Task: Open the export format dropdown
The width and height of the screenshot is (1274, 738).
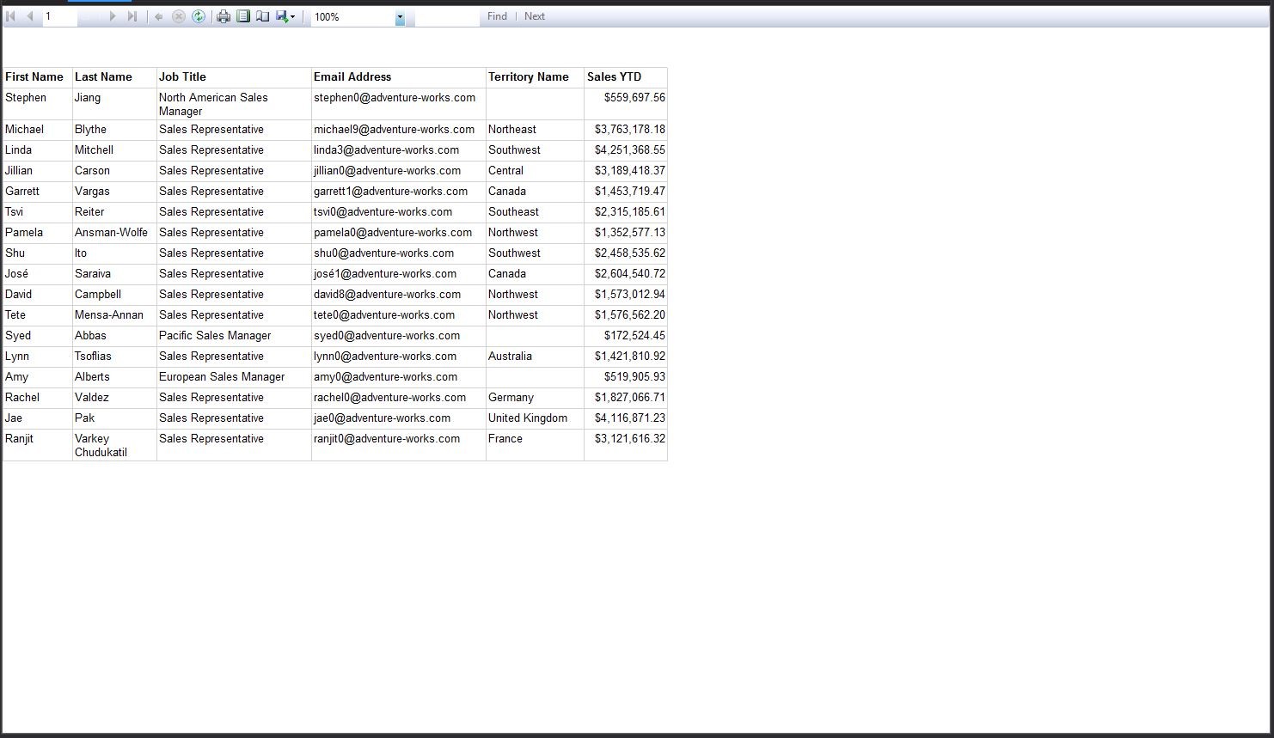Action: click(291, 15)
